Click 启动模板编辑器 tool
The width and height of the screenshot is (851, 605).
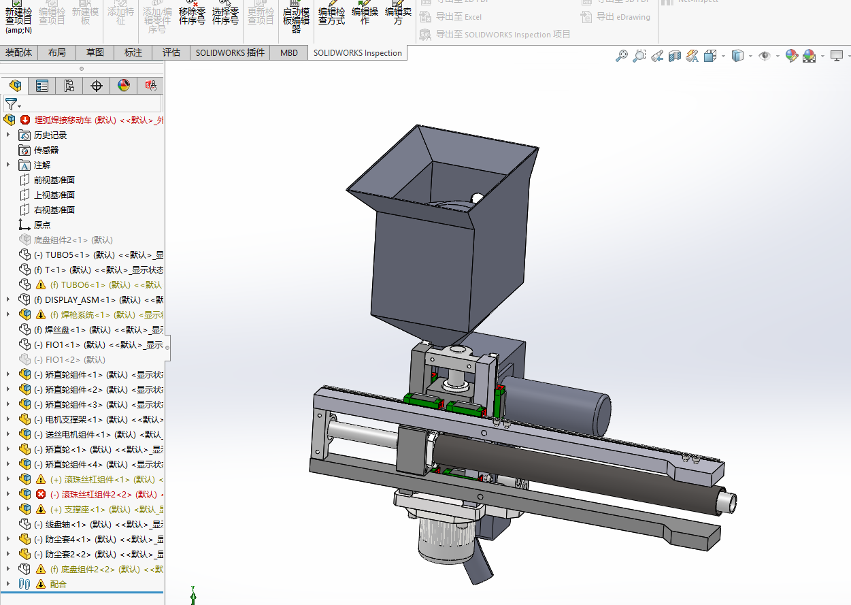297,16
